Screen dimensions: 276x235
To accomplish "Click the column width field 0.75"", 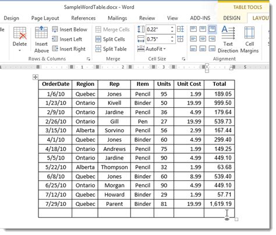I will tap(158, 39).
